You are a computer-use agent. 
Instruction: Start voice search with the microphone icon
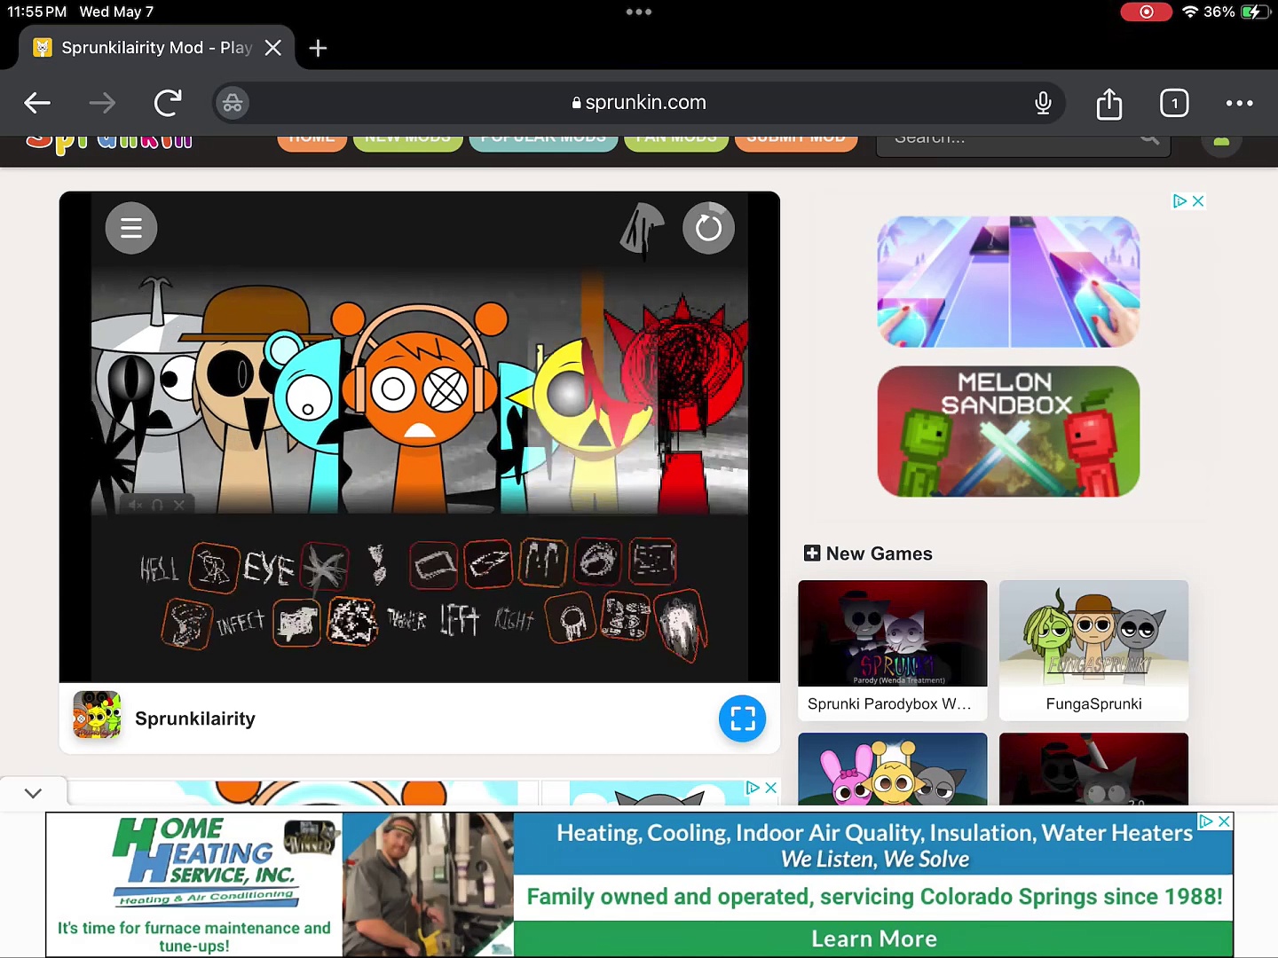click(1044, 103)
